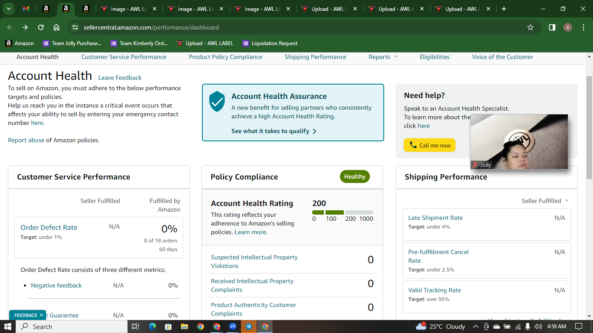Open Microsoft Store from the taskbar
Image resolution: width=593 pixels, height=333 pixels.
(x=168, y=326)
